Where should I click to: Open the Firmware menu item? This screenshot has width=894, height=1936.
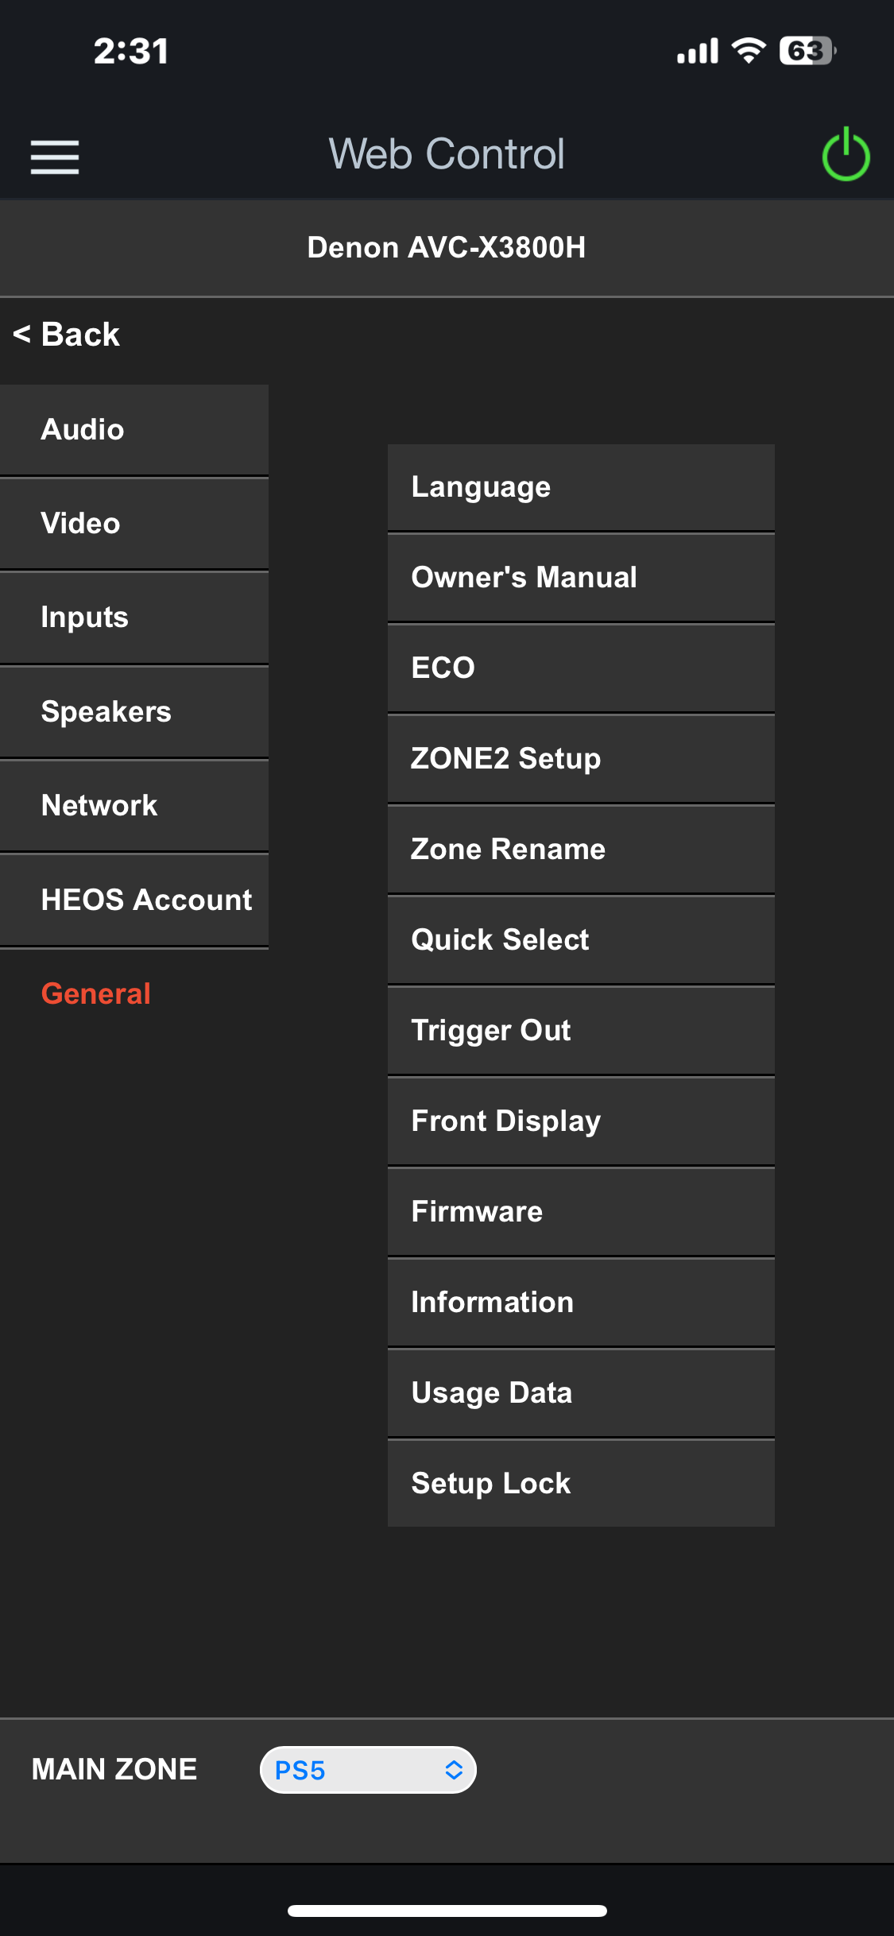pos(581,1212)
